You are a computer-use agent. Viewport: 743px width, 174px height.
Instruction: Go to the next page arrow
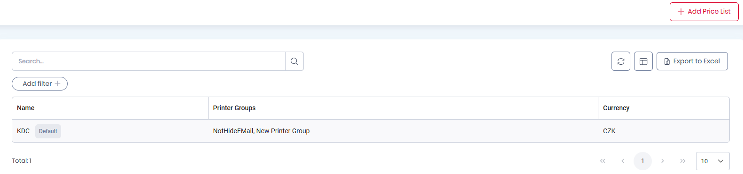click(663, 161)
